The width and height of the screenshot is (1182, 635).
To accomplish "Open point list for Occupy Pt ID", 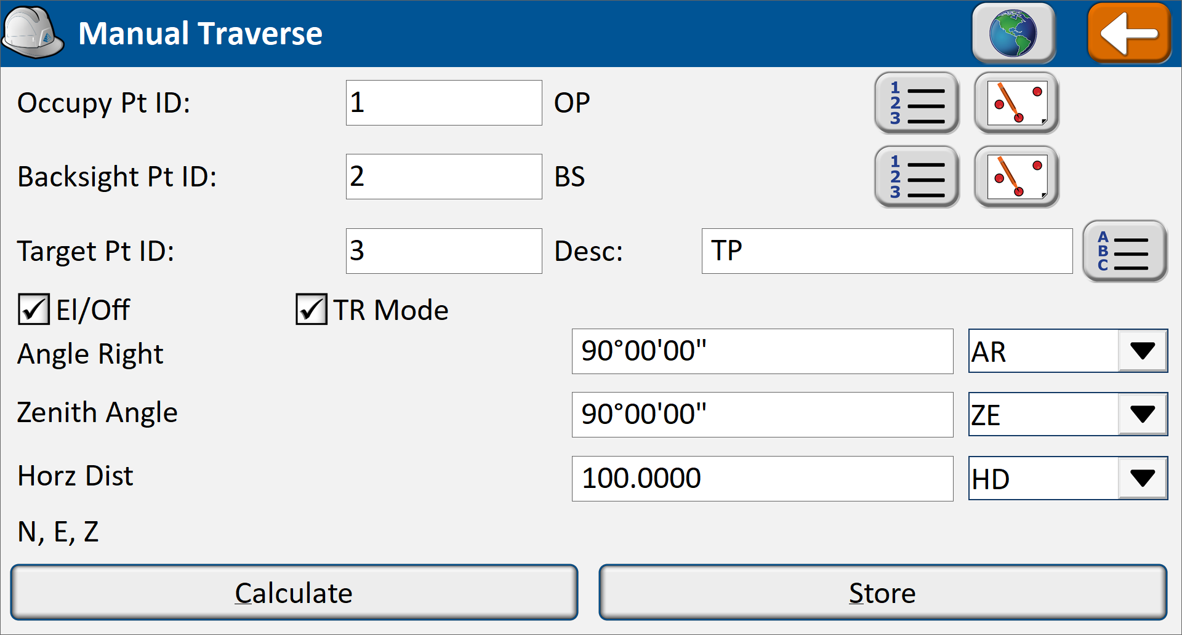I will (917, 103).
